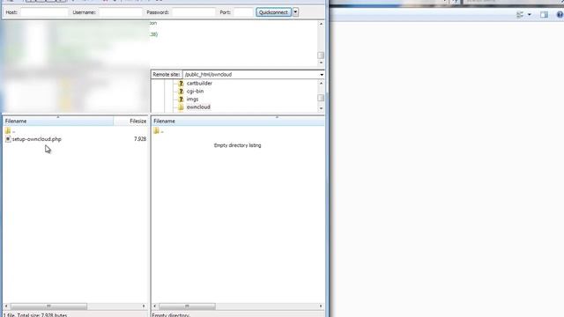Open the Remote site path dropdown
Image resolution: width=564 pixels, height=317 pixels.
pyautogui.click(x=322, y=75)
